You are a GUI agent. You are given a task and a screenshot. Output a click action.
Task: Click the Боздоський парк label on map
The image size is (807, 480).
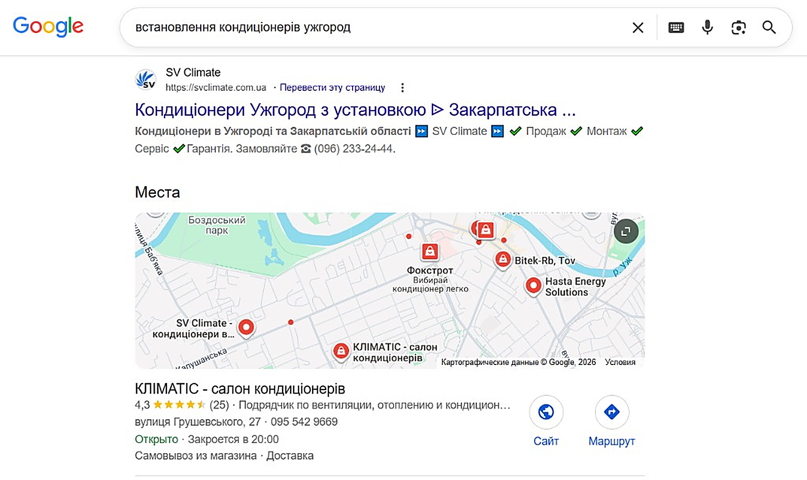point(216,225)
